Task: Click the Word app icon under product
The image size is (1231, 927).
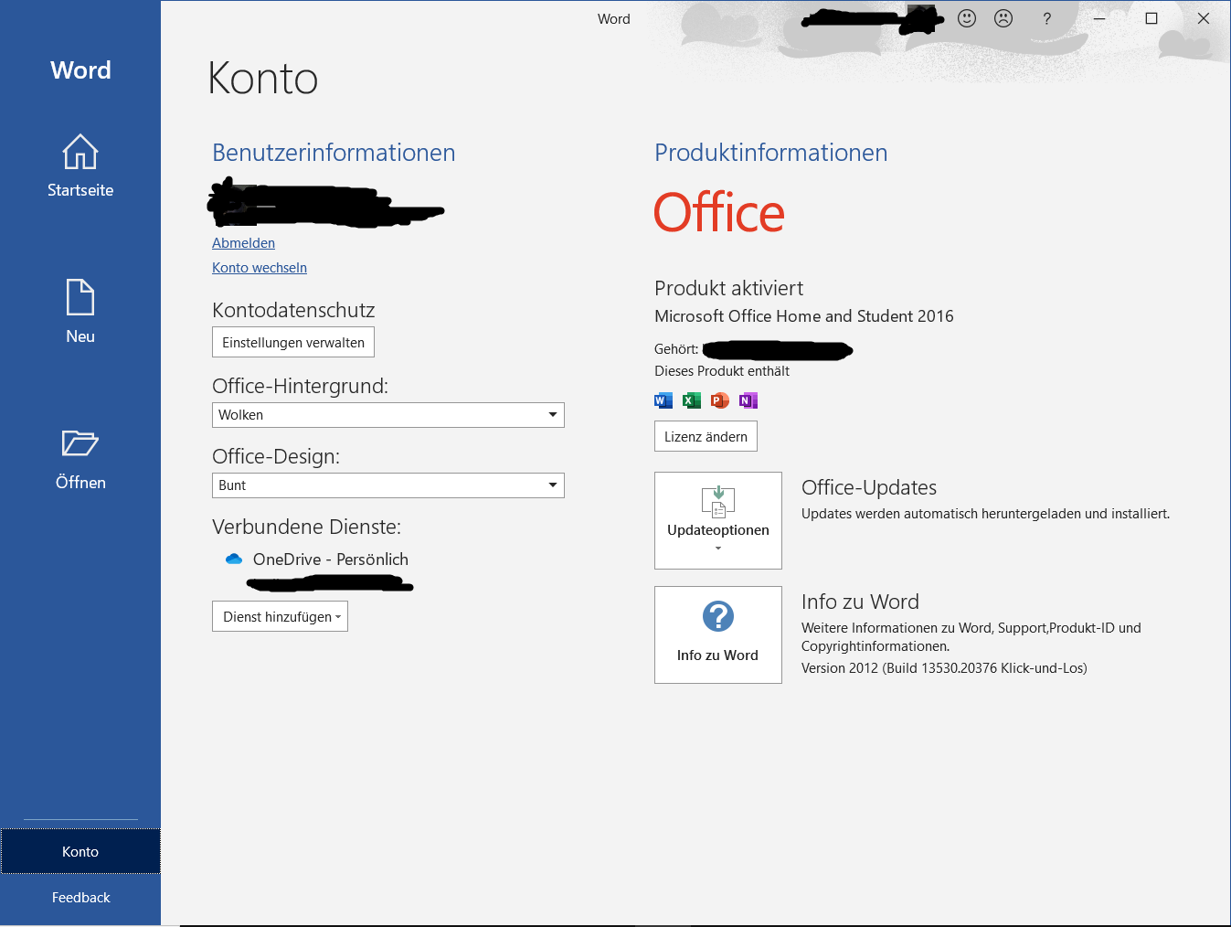Action: point(663,400)
